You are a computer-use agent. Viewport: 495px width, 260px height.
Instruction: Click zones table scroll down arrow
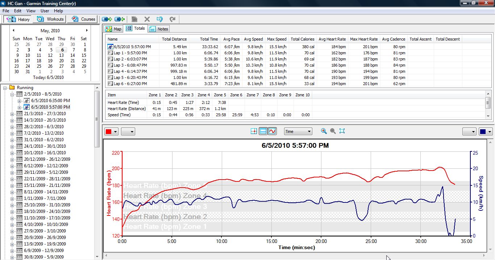tap(488, 116)
